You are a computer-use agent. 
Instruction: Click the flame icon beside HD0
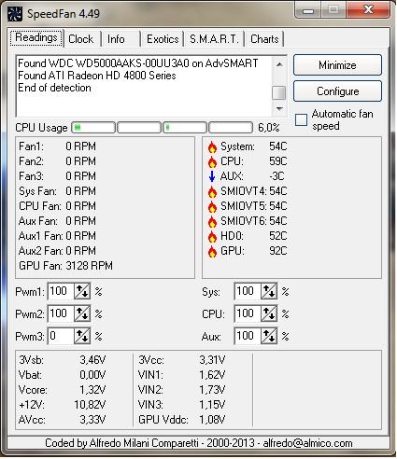coord(212,236)
